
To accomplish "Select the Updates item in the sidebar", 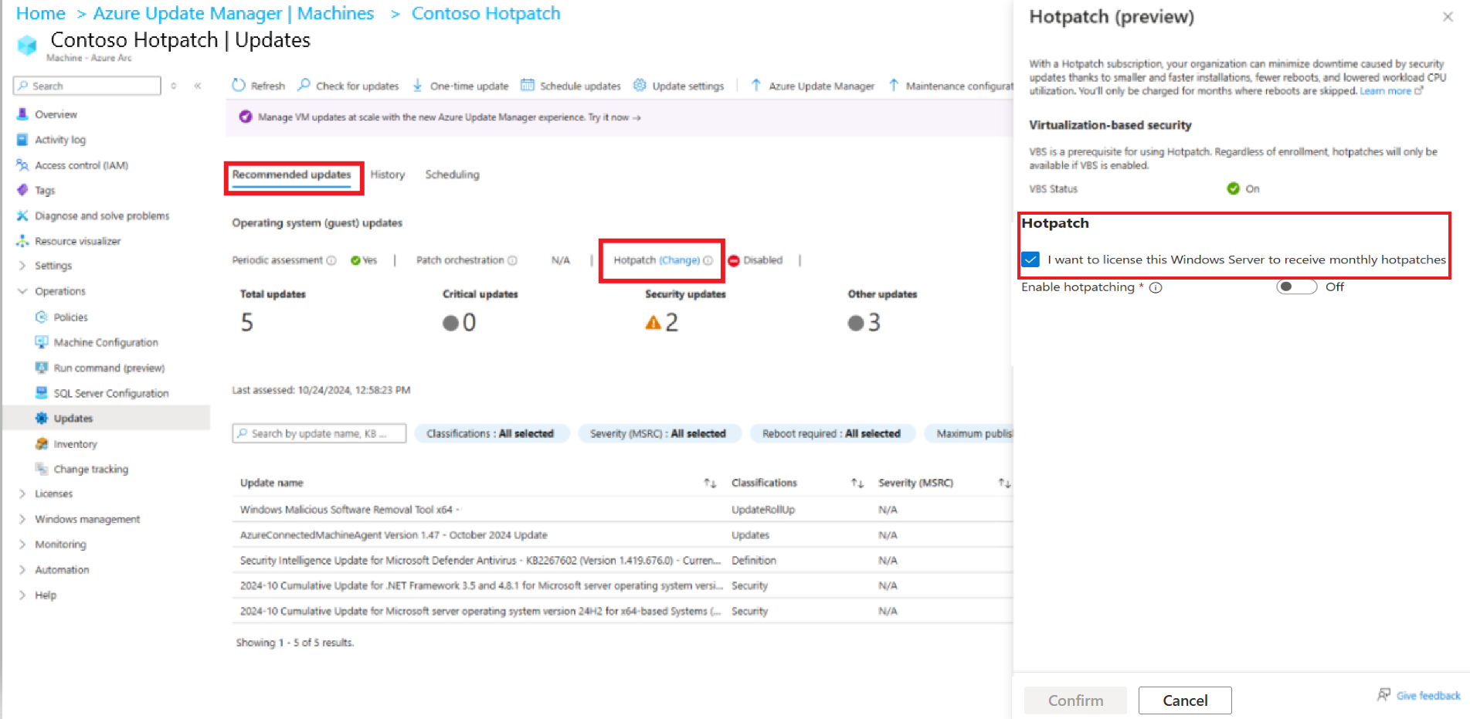I will tap(74, 418).
